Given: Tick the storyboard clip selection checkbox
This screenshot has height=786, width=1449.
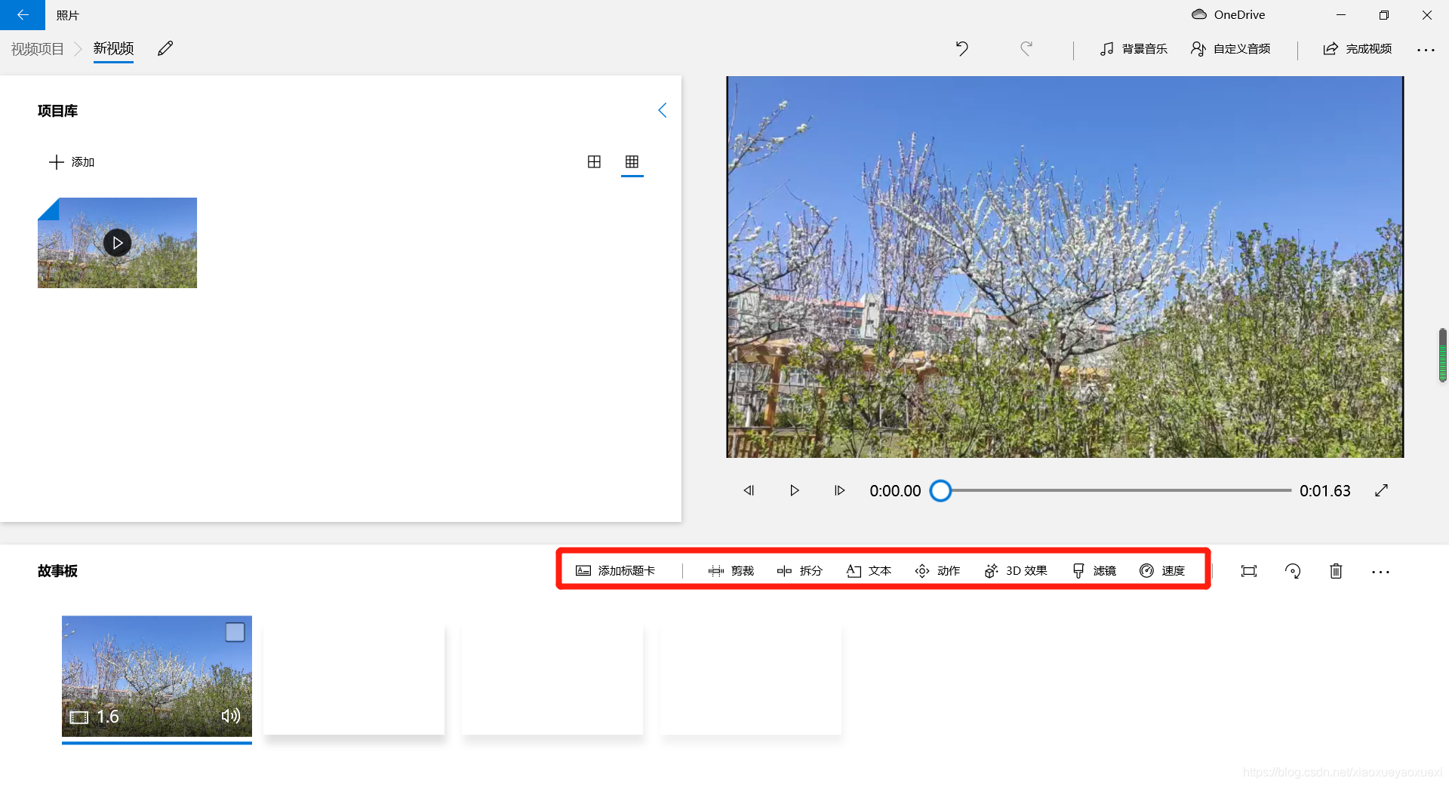Looking at the screenshot, I should 235,632.
